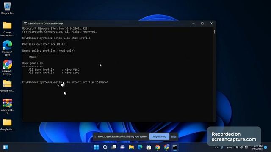Viewport: 271px width, 152px height.
Task: Switch to the Command Prompt taskbar icon
Action: pos(175,147)
